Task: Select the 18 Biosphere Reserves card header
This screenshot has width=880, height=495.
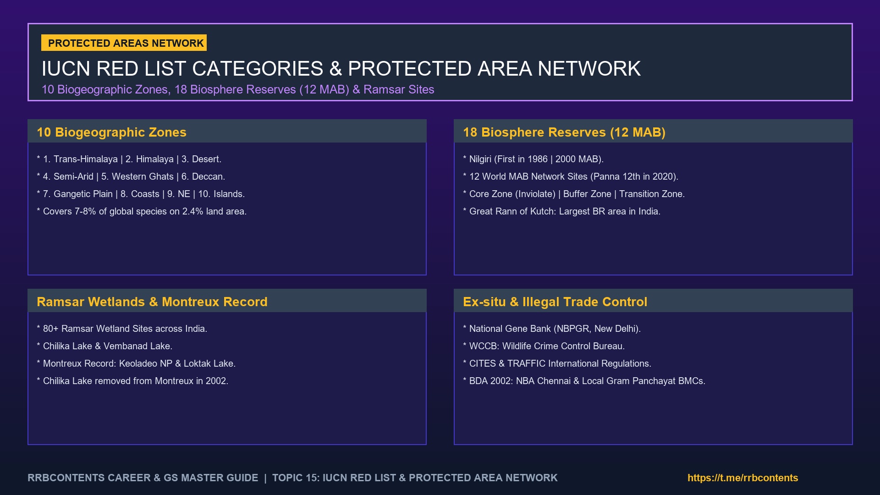Action: (653, 131)
